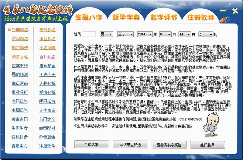Open the 客服中心 link
243x160 pixels.
19,146
